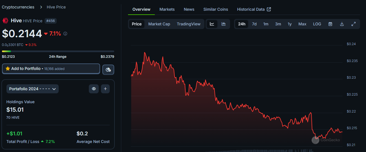Go to the Similar Coins tab
366x152 pixels.
(216, 9)
